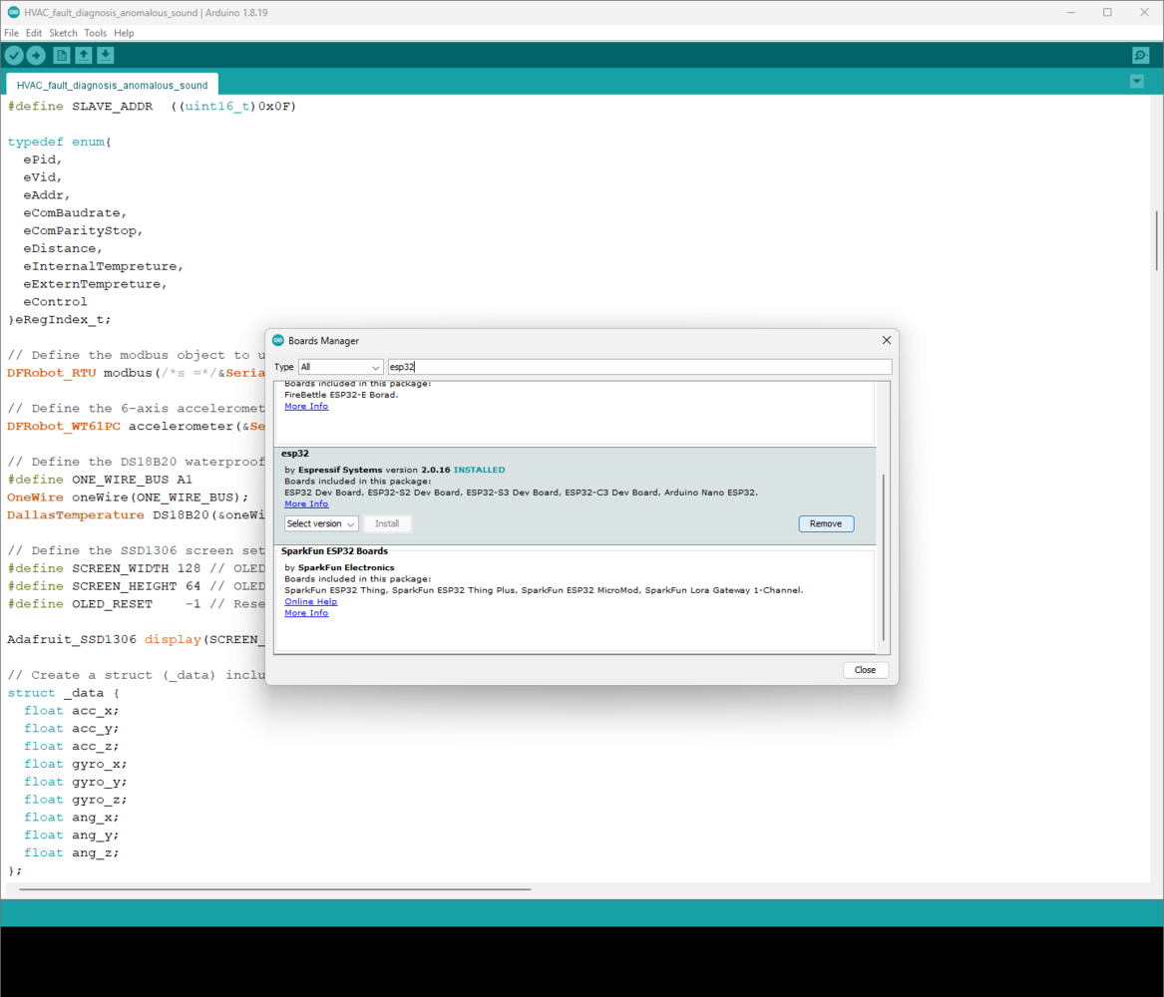1164x997 pixels.
Task: Click the esp32 search input field
Action: [x=638, y=367]
